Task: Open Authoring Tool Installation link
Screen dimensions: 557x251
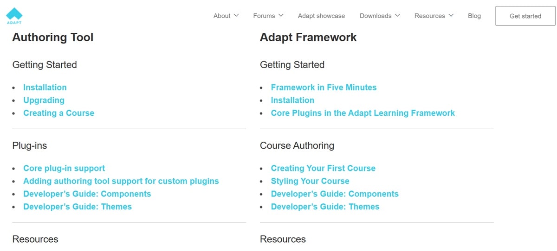Action: tap(45, 88)
